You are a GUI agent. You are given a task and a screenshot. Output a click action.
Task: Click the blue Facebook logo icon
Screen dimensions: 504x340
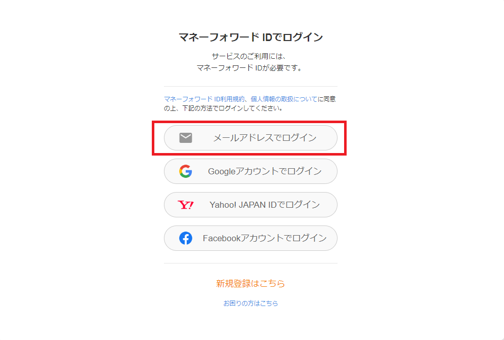coord(186,238)
